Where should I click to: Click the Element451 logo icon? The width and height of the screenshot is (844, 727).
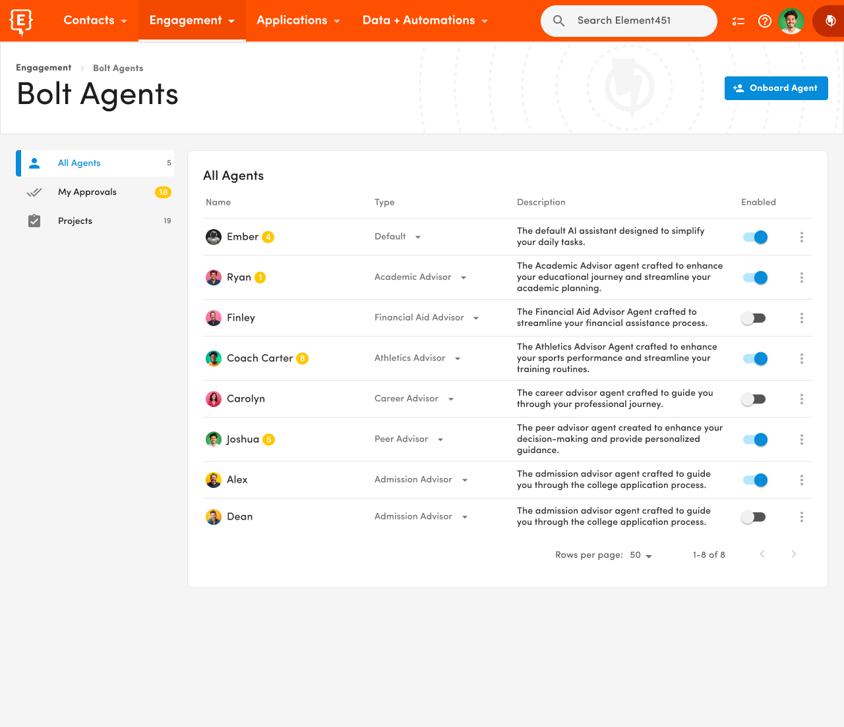20,20
